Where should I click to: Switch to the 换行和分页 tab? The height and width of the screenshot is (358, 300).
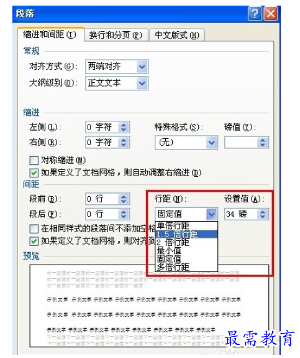coord(116,35)
